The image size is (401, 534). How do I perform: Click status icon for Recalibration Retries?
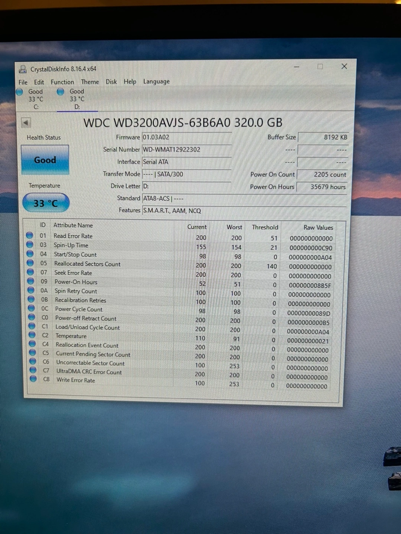click(x=31, y=299)
